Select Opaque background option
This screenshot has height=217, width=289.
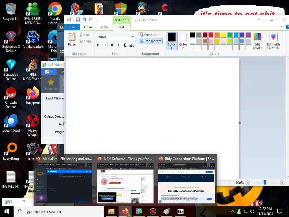(x=148, y=35)
